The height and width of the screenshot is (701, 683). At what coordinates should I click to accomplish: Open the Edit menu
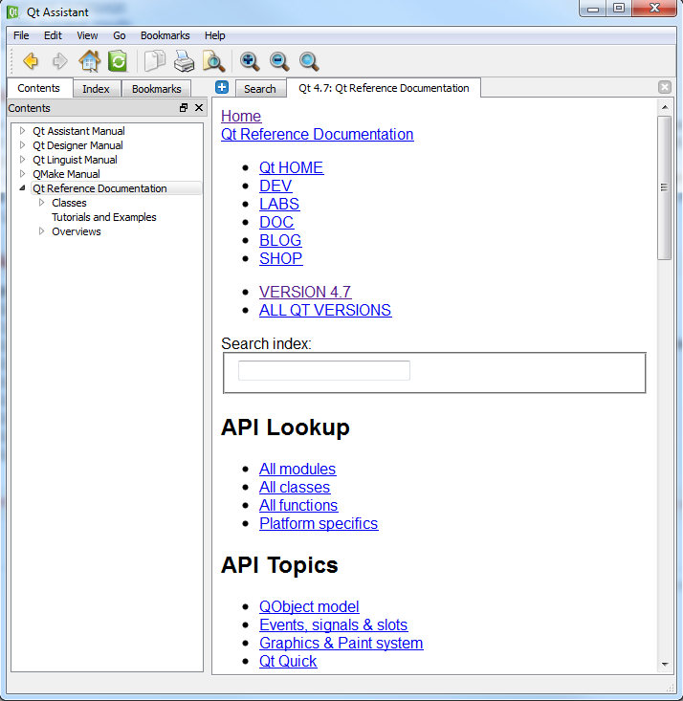tap(53, 35)
